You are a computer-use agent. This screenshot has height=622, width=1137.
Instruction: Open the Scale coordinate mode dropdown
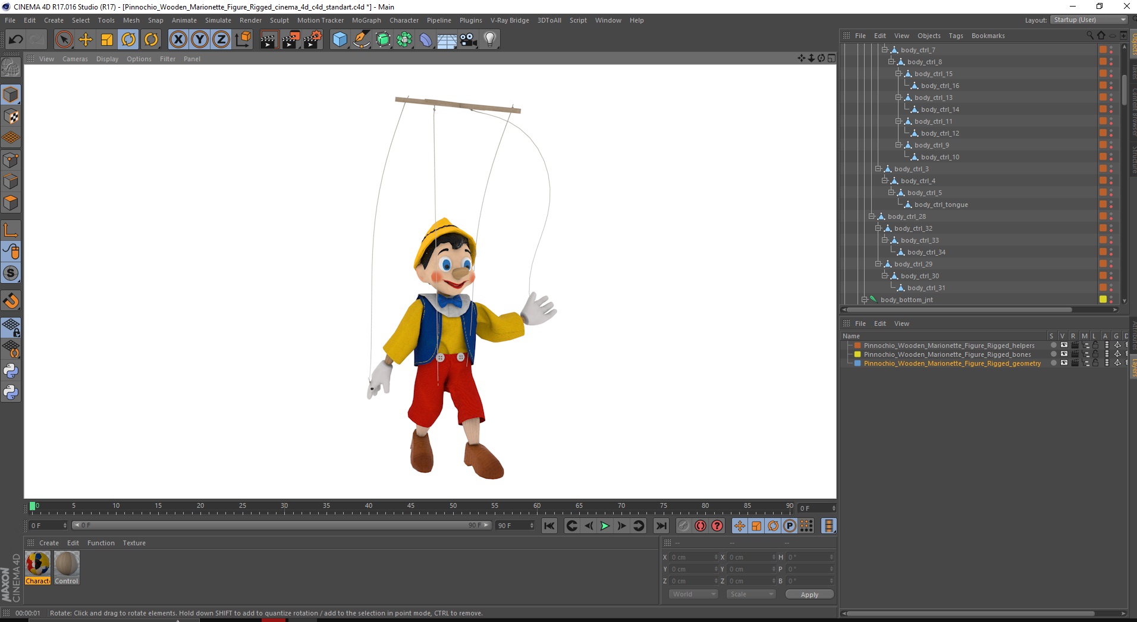pos(751,594)
